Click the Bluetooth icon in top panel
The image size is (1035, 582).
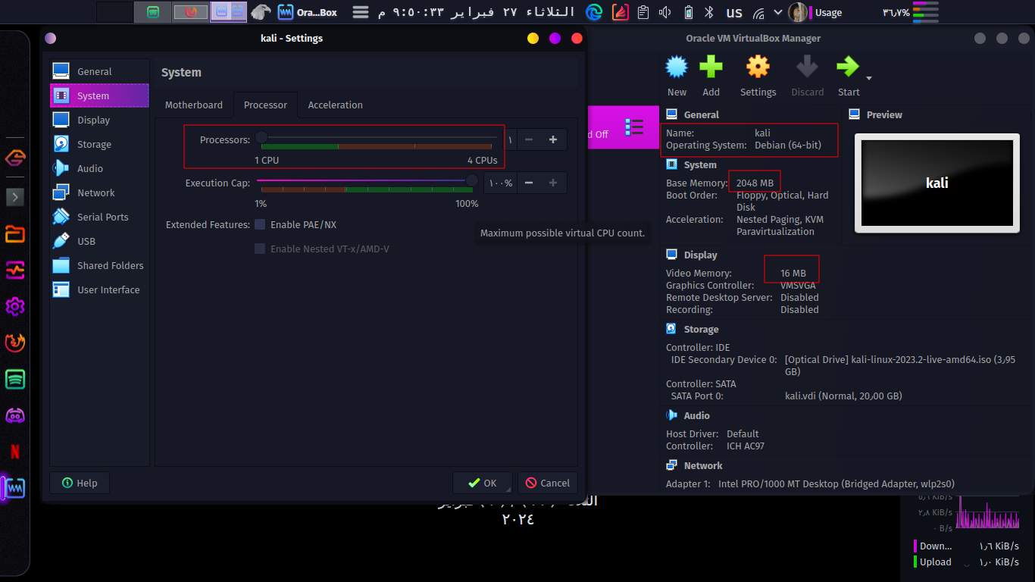tap(709, 12)
